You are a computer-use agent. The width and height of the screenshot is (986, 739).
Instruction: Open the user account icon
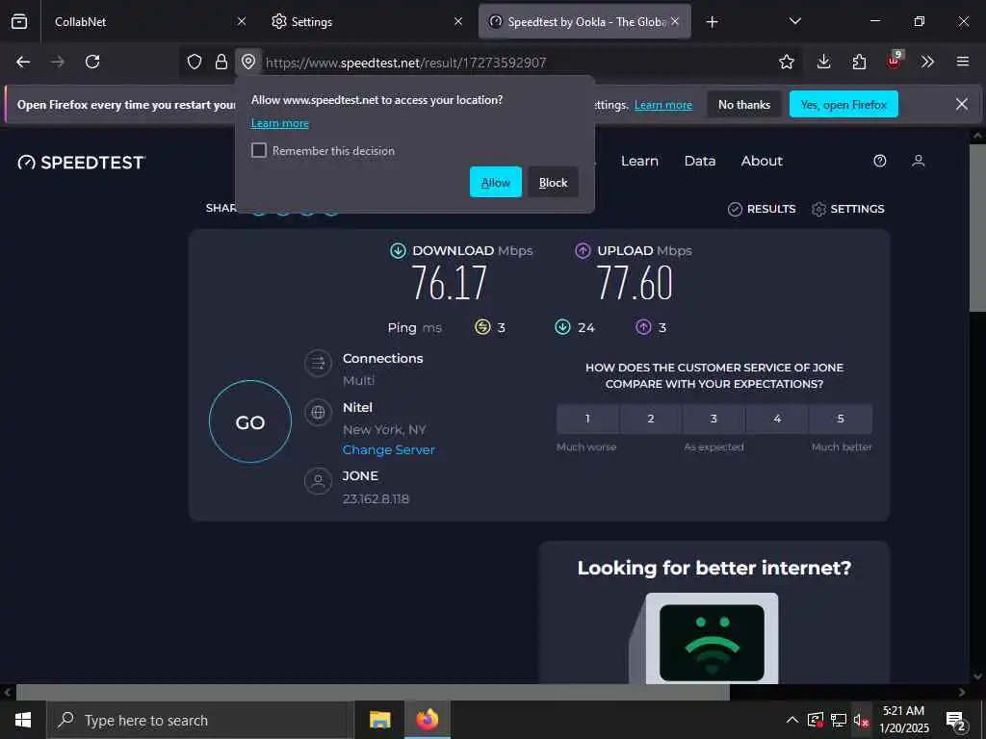coord(918,161)
